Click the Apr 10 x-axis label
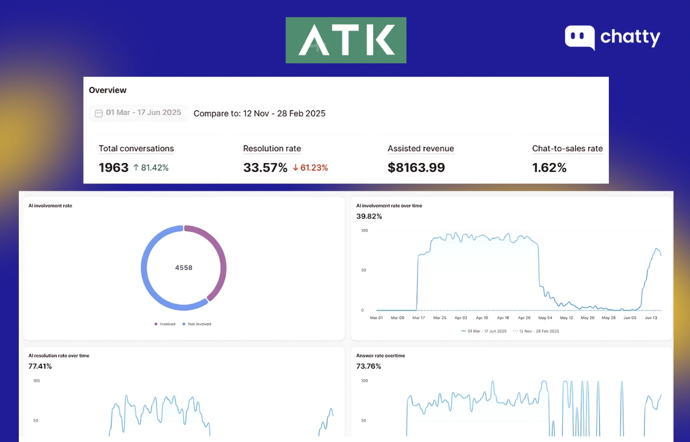Image resolution: width=690 pixels, height=442 pixels. pyautogui.click(x=482, y=318)
